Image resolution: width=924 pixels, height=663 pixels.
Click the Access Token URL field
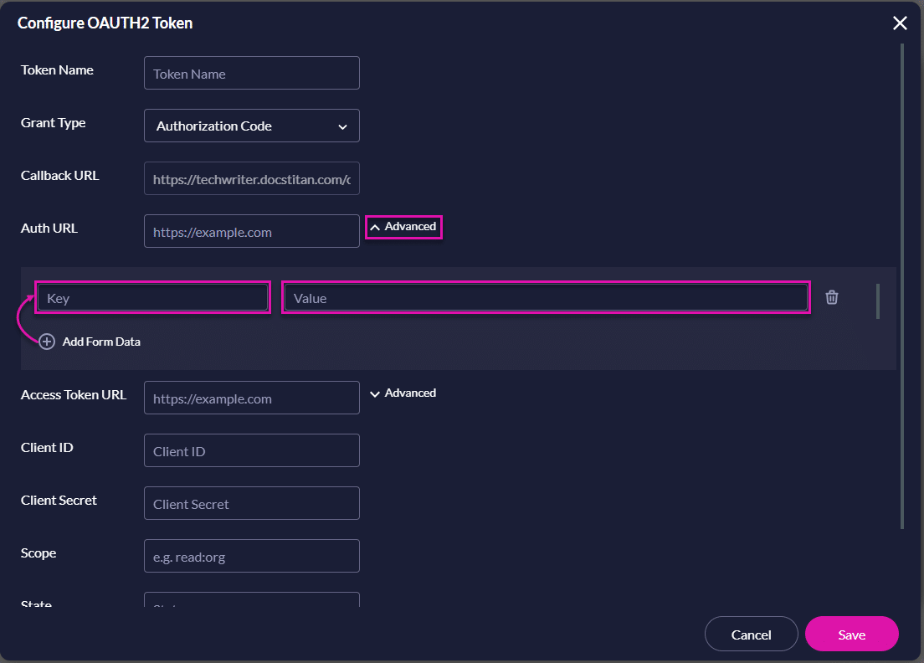(x=251, y=398)
